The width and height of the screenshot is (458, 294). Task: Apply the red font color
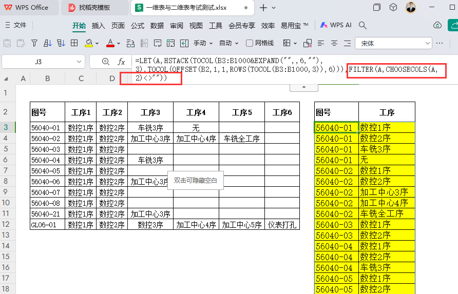(110, 43)
